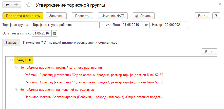Open help with the question mark button
The image size is (224, 109).
(216, 16)
